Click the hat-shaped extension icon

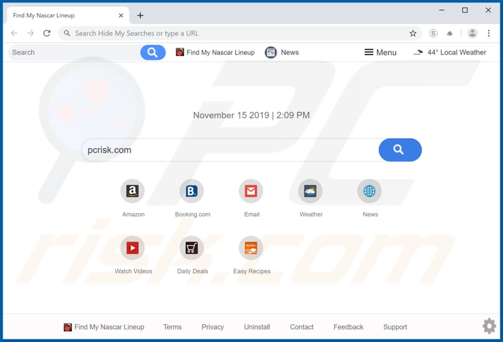coord(450,33)
